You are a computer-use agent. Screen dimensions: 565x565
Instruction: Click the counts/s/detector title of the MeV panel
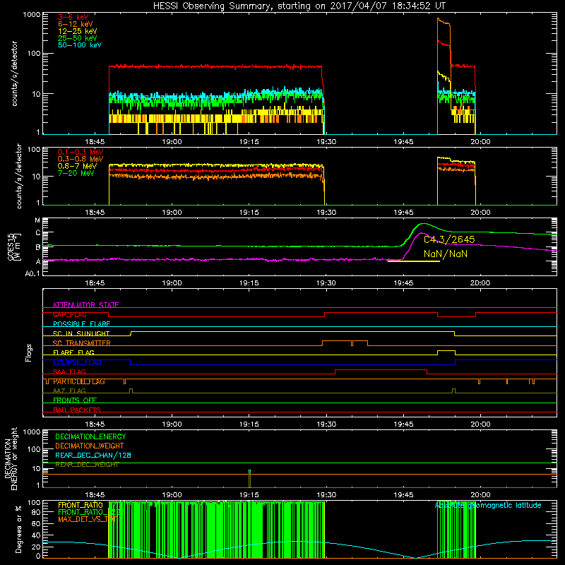click(19, 176)
